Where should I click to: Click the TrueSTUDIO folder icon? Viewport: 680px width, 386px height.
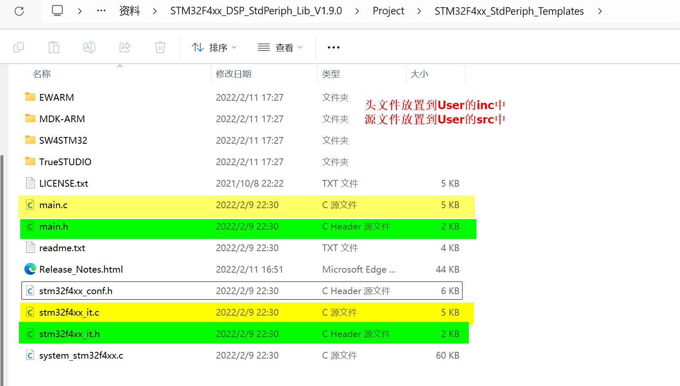(x=30, y=161)
